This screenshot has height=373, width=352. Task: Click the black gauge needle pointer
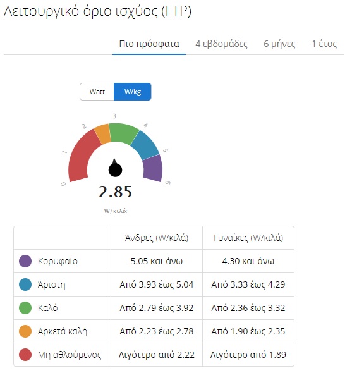[115, 168]
